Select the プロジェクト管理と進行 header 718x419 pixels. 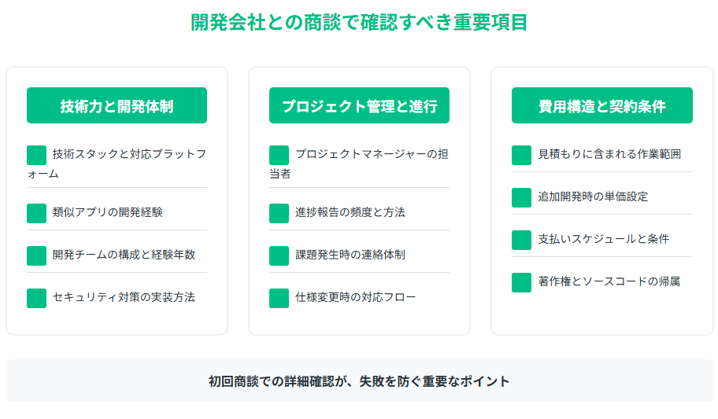point(360,105)
